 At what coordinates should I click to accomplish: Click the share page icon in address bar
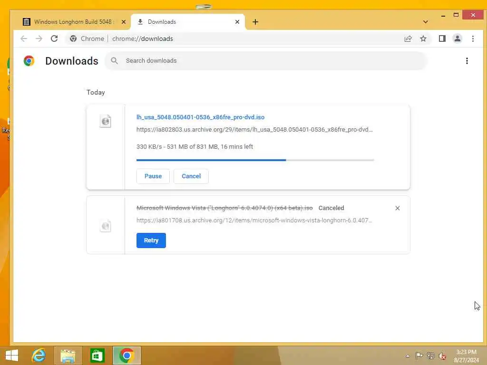(408, 38)
